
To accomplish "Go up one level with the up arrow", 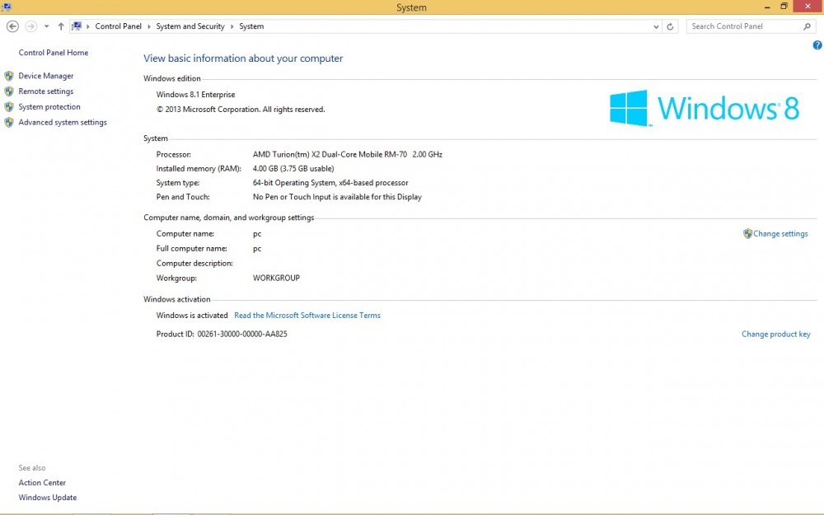I will (x=61, y=26).
